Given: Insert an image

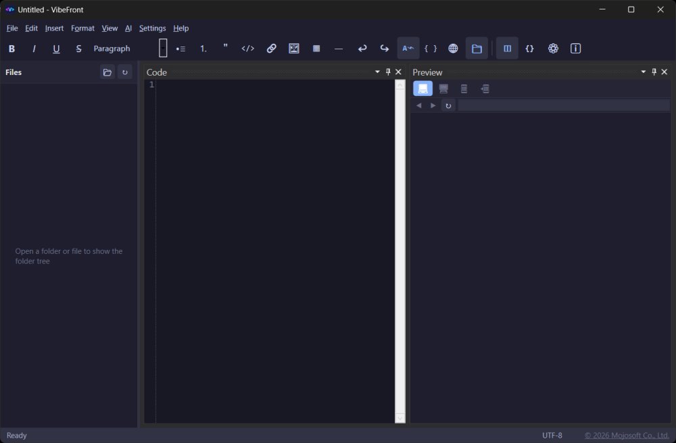Looking at the screenshot, I should (294, 49).
